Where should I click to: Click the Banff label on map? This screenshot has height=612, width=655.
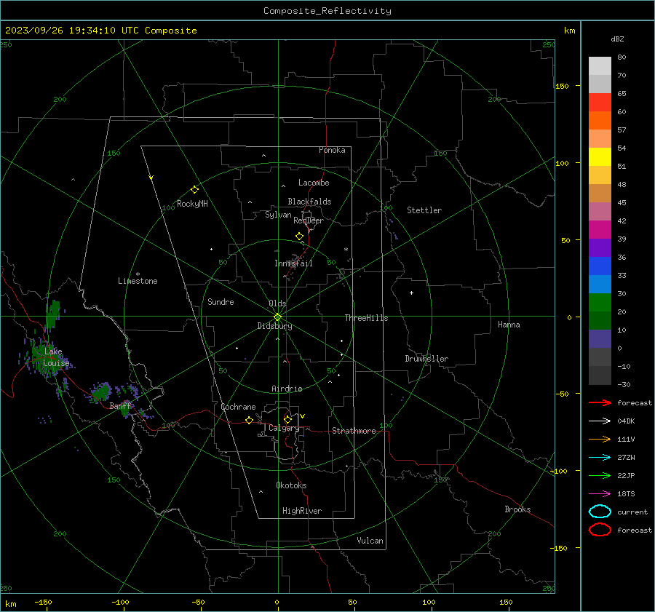tap(120, 406)
